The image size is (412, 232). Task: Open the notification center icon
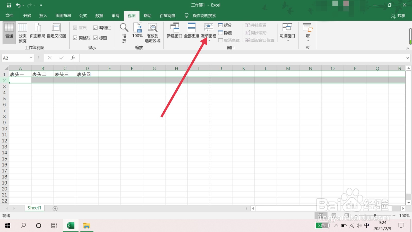[401, 226]
